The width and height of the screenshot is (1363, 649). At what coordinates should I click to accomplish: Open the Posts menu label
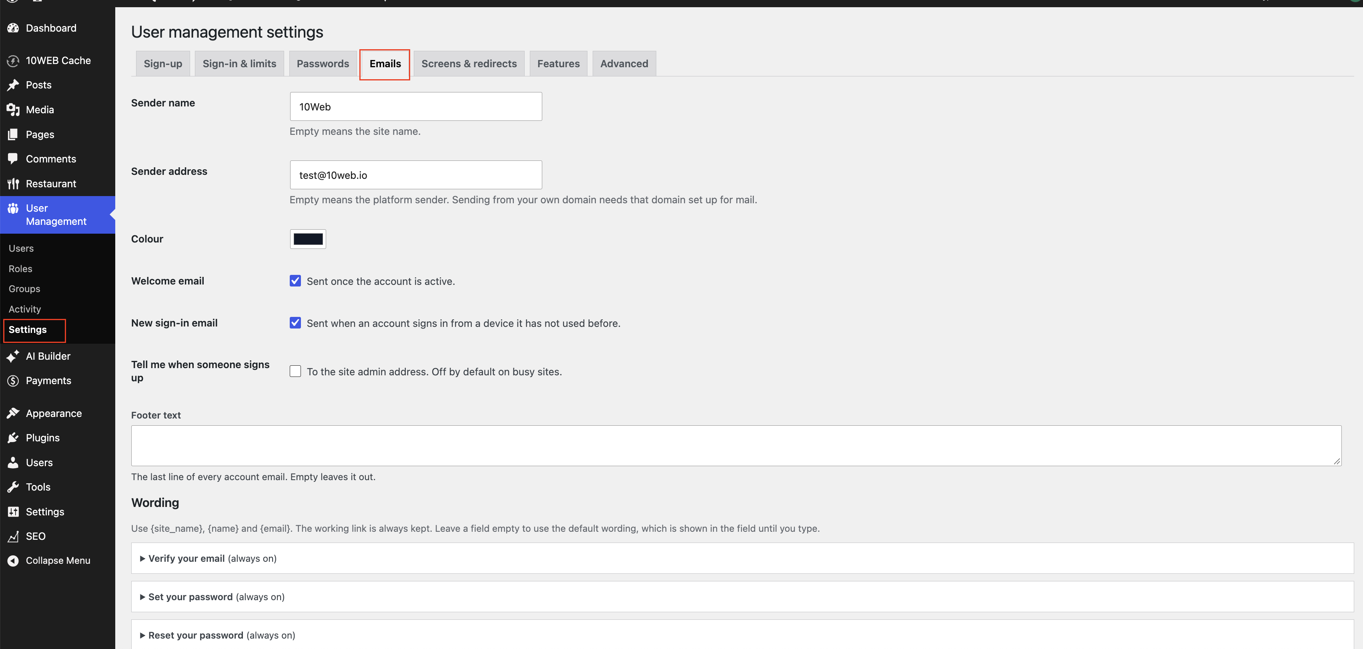tap(39, 85)
